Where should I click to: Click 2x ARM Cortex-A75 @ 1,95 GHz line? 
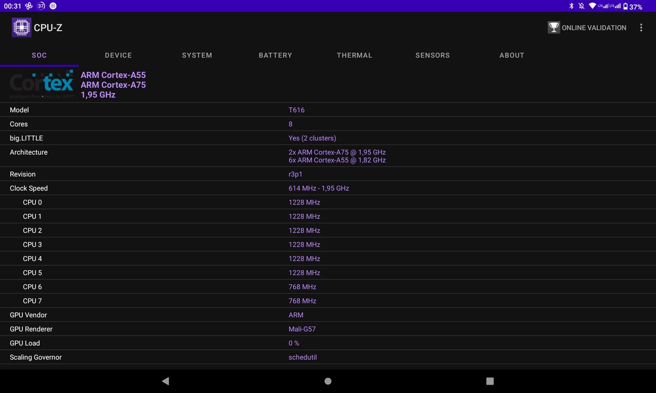tap(337, 152)
